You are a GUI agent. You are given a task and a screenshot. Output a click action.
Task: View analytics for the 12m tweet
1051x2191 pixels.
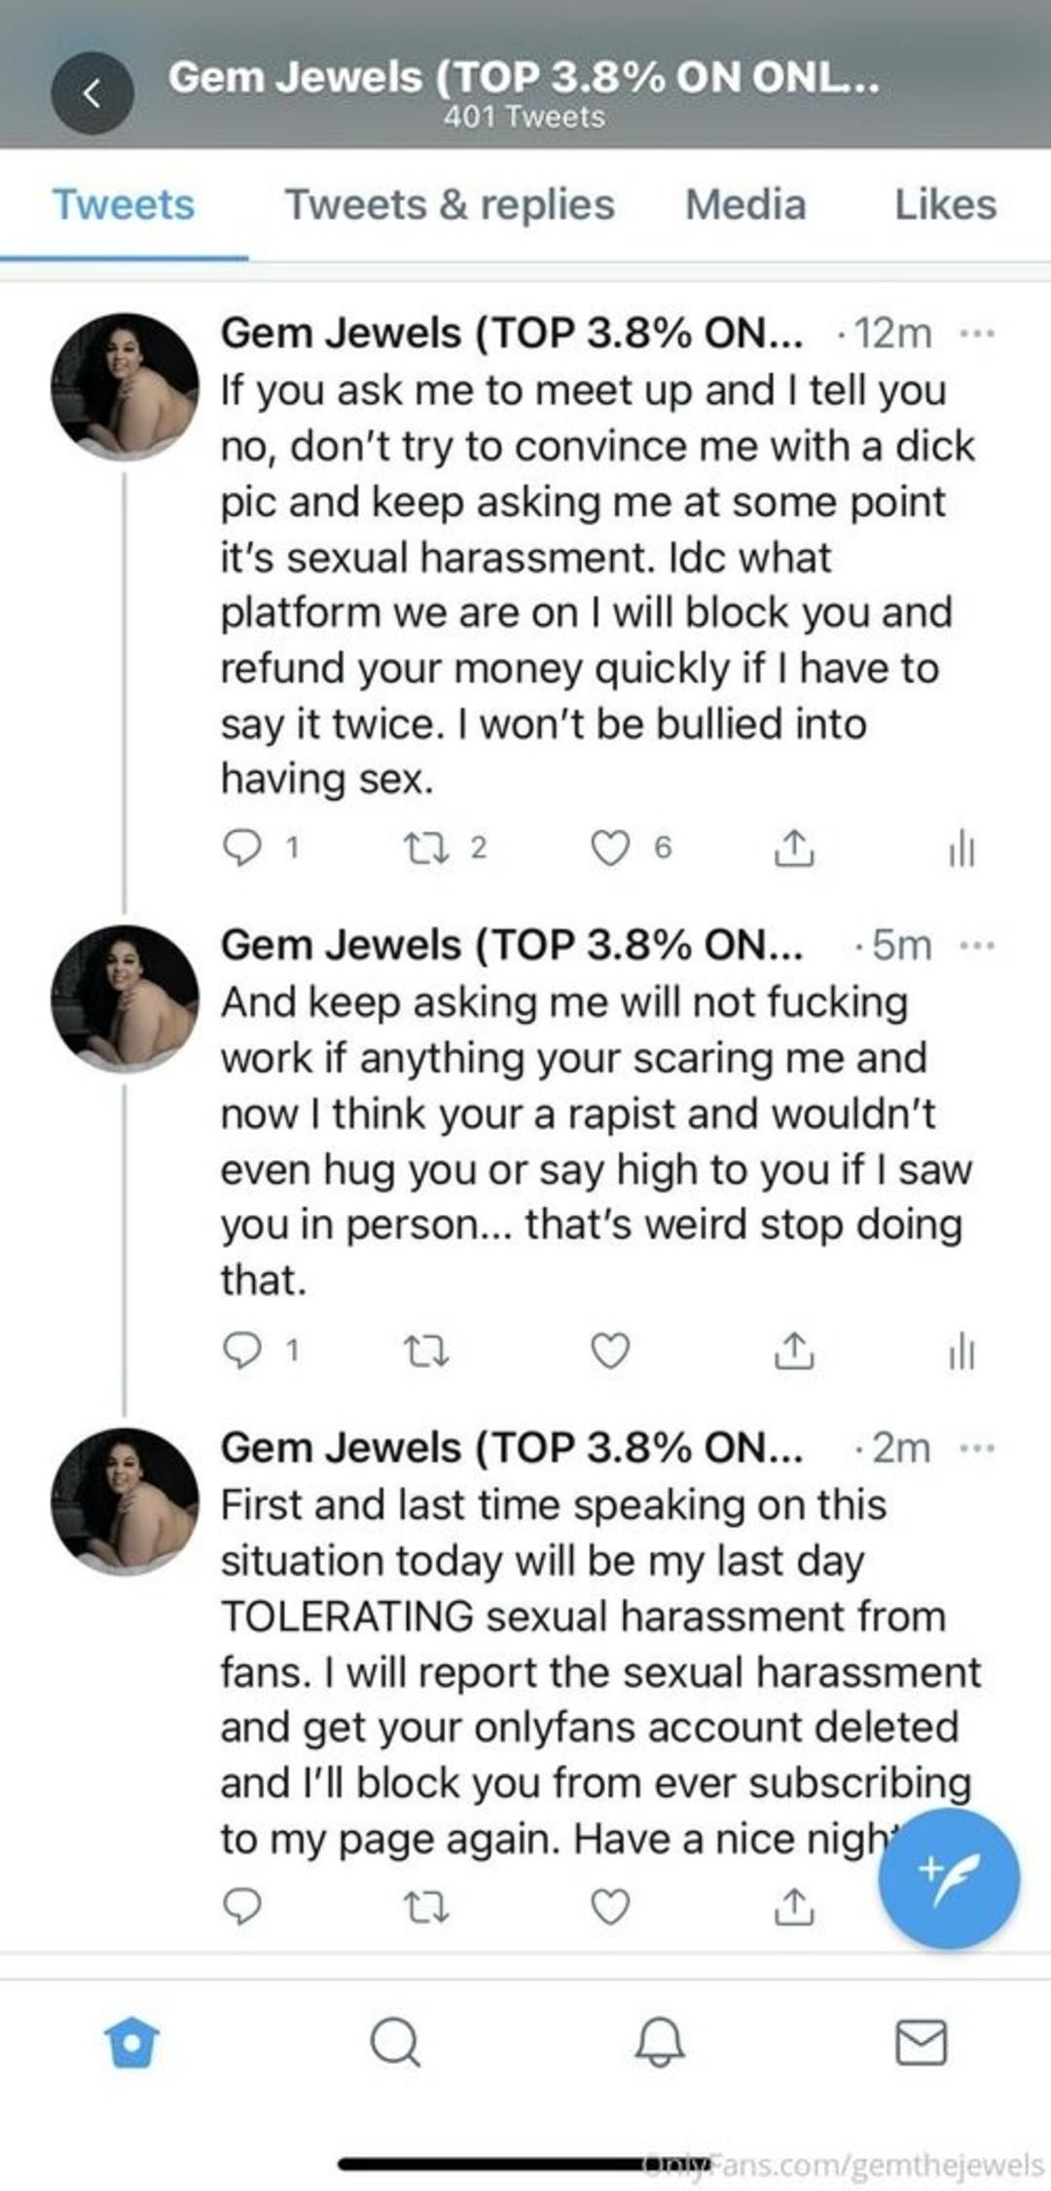tap(960, 848)
